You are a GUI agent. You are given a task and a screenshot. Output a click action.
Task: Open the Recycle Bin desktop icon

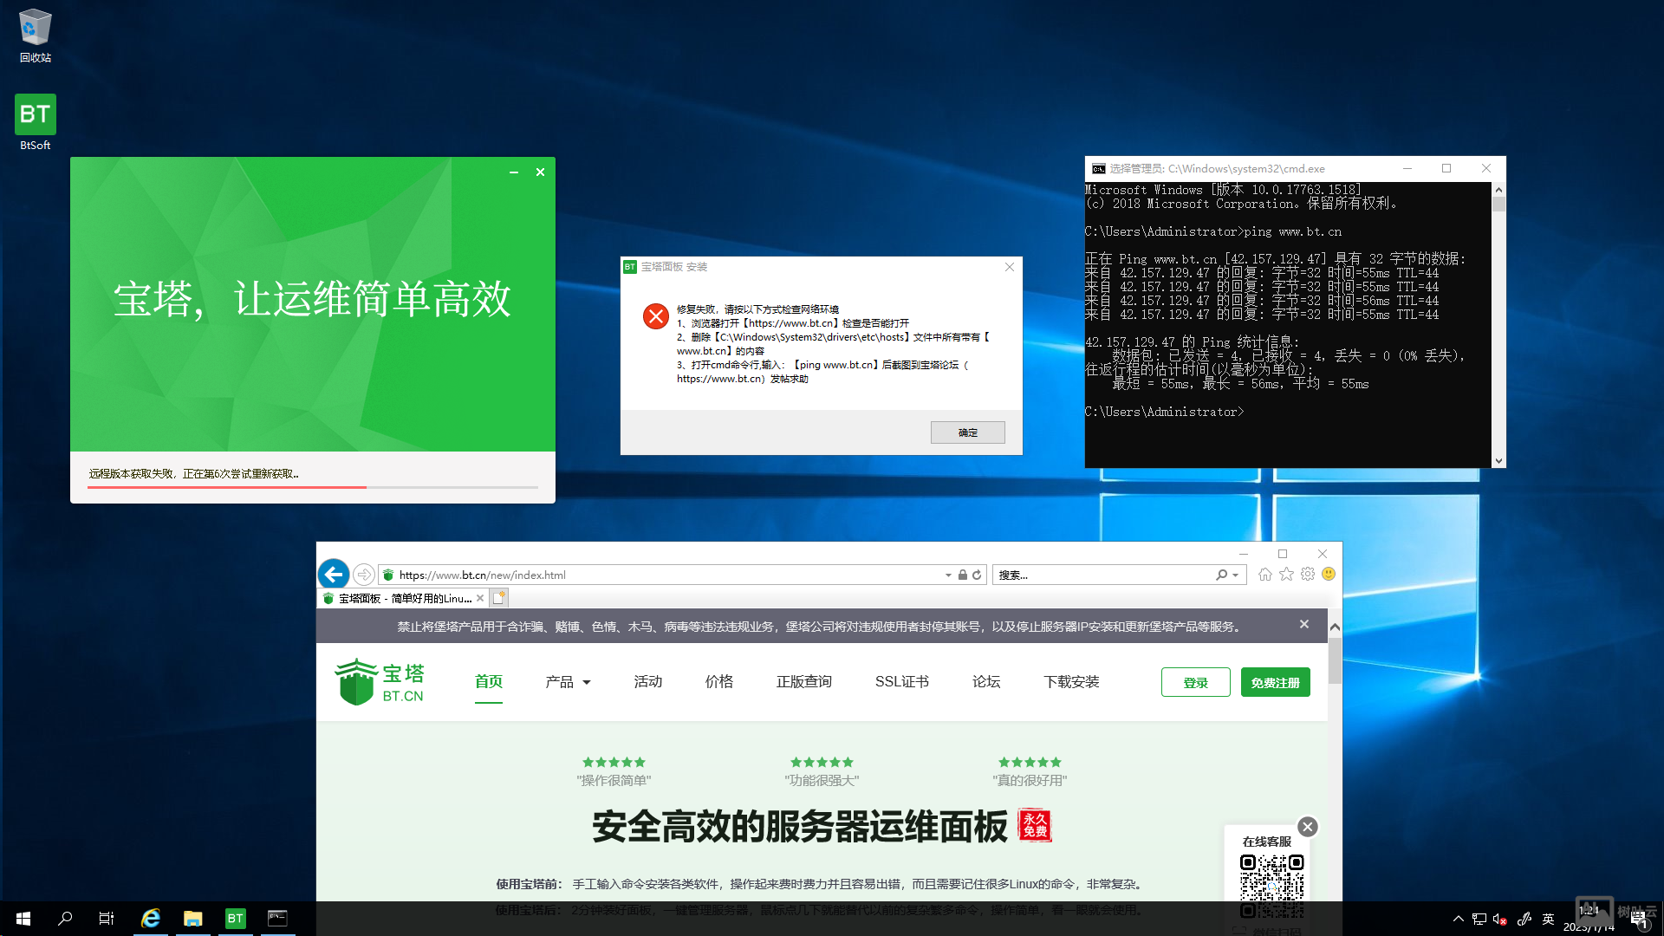pos(35,28)
